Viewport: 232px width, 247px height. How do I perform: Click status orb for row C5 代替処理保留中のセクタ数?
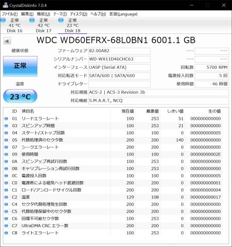click(x=6, y=212)
